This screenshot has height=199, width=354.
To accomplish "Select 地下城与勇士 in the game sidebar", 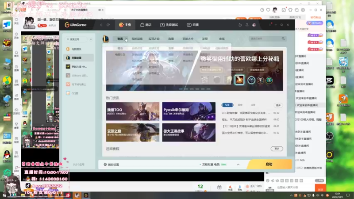I will [x=79, y=84].
